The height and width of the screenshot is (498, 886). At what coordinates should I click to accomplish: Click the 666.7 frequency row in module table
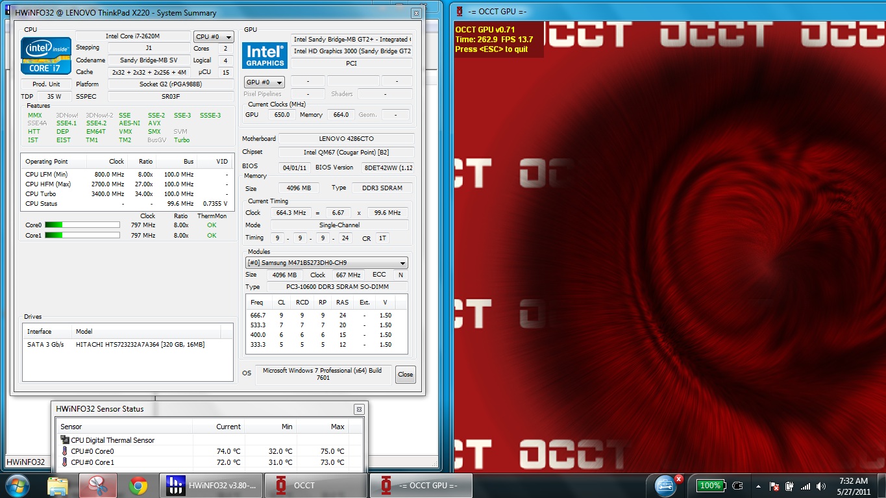326,316
